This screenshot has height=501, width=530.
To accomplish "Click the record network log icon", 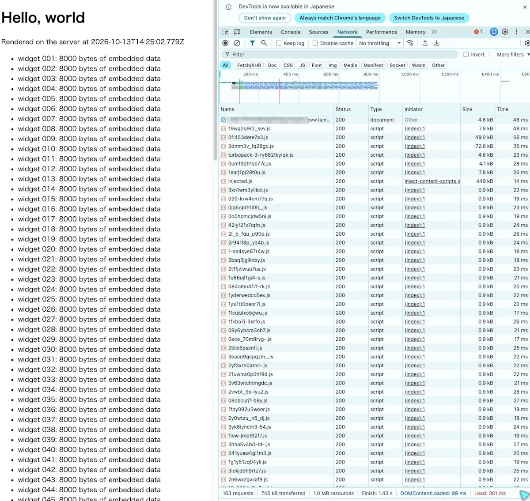I will click(225, 43).
